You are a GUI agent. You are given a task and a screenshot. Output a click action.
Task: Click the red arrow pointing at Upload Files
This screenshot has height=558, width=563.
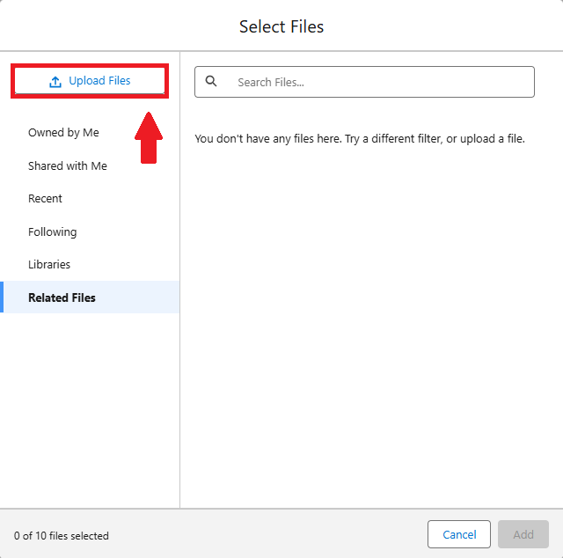[149, 137]
